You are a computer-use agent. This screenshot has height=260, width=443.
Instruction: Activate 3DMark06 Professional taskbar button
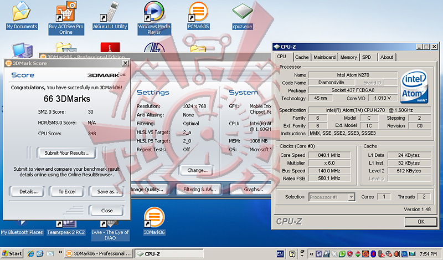99,253
